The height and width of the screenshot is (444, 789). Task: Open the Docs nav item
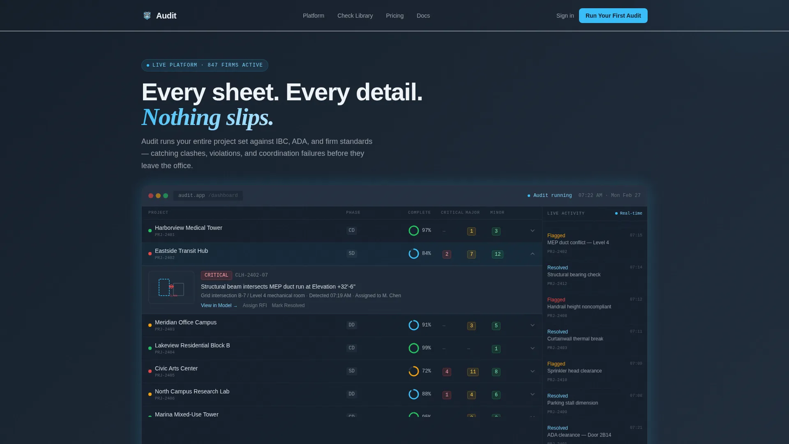pyautogui.click(x=423, y=16)
